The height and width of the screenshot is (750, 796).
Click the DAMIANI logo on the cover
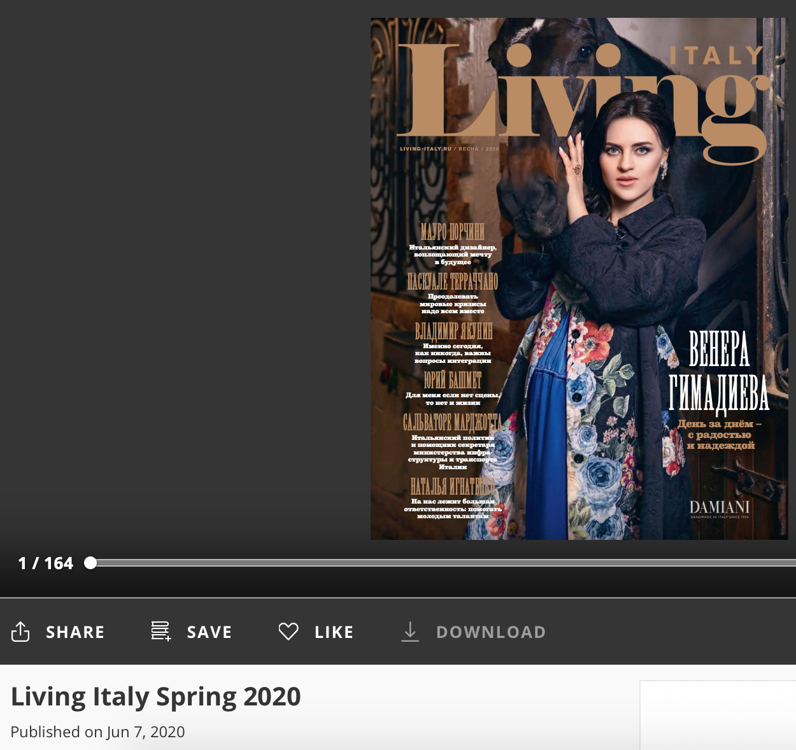click(x=720, y=507)
